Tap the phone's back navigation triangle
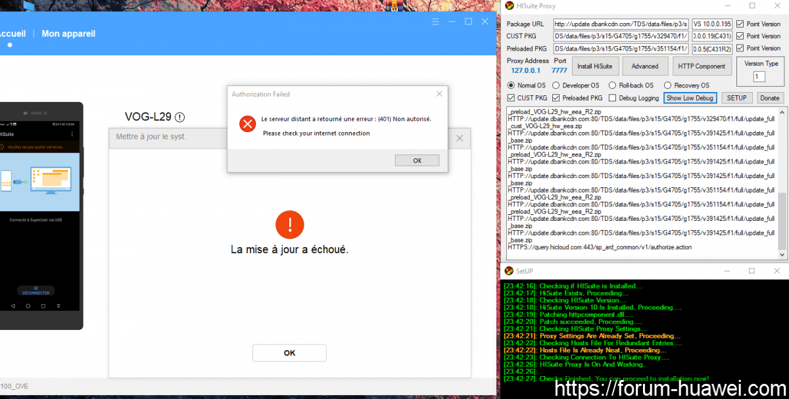Image resolution: width=789 pixels, height=399 pixels. [13, 306]
